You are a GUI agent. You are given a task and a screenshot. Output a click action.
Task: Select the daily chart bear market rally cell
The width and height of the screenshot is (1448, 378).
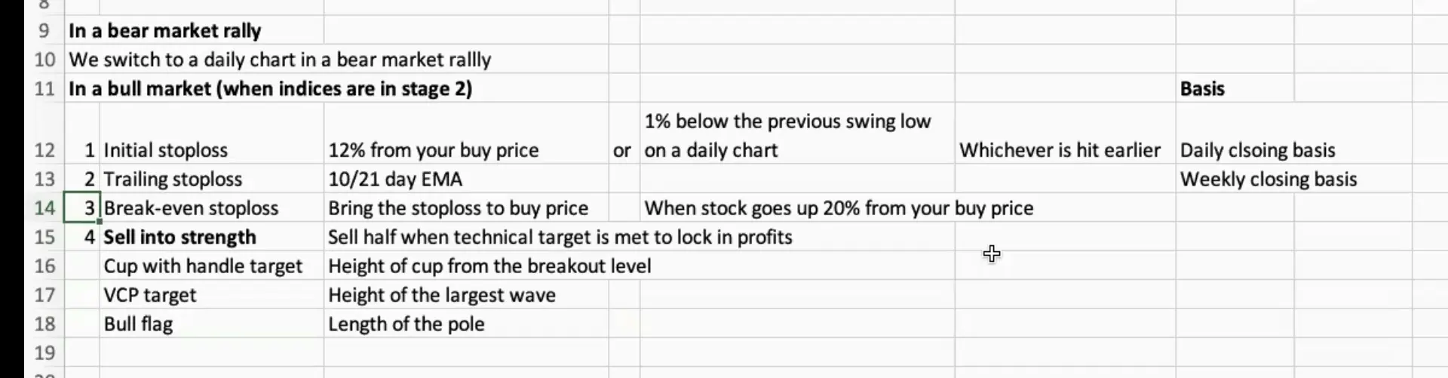280,60
